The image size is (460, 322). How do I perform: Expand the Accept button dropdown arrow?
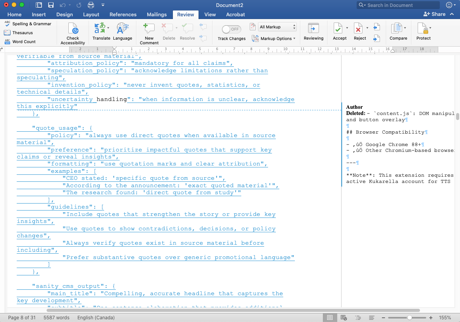click(x=347, y=28)
